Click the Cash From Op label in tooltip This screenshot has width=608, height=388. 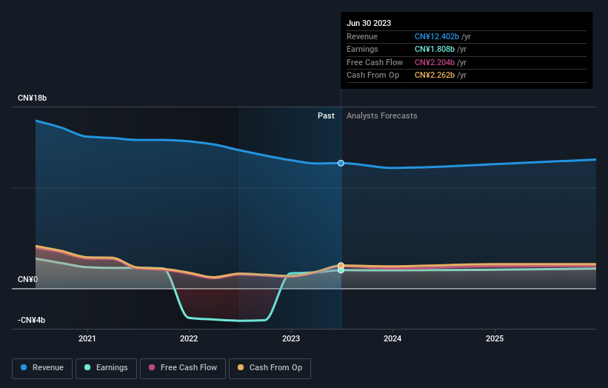click(x=373, y=76)
